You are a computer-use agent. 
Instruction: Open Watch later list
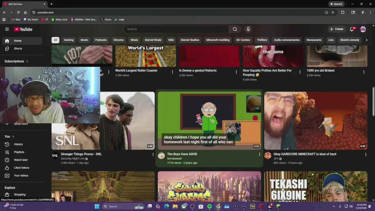point(22,160)
